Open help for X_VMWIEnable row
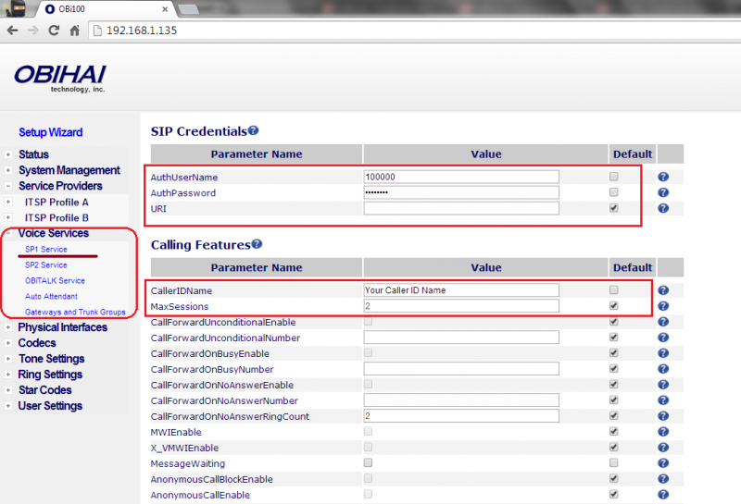 tap(663, 448)
